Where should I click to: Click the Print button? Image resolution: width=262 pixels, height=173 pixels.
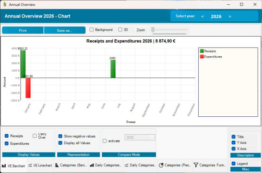[23, 31]
